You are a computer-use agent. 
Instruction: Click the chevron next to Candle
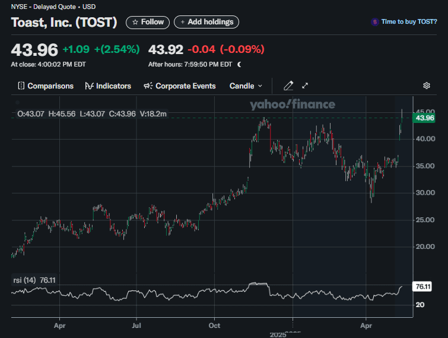(x=260, y=86)
